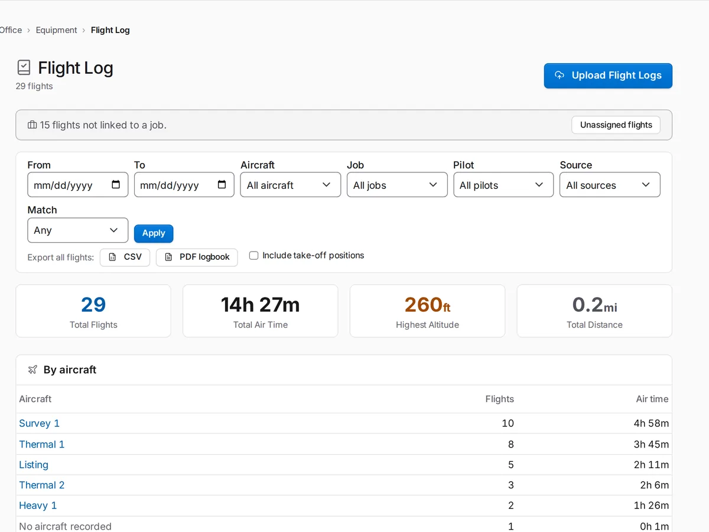Image resolution: width=709 pixels, height=532 pixels.
Task: Click flight count 5 in Listing row
Action: [511, 465]
